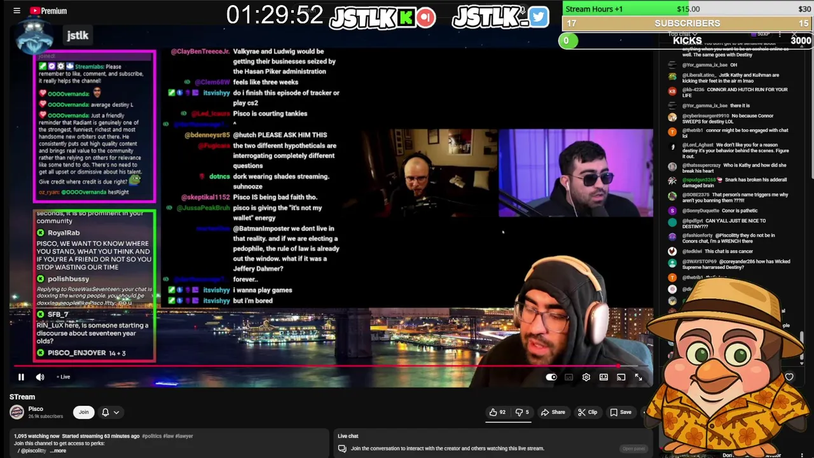Select chat user @thatssupercrazy

pos(701,165)
